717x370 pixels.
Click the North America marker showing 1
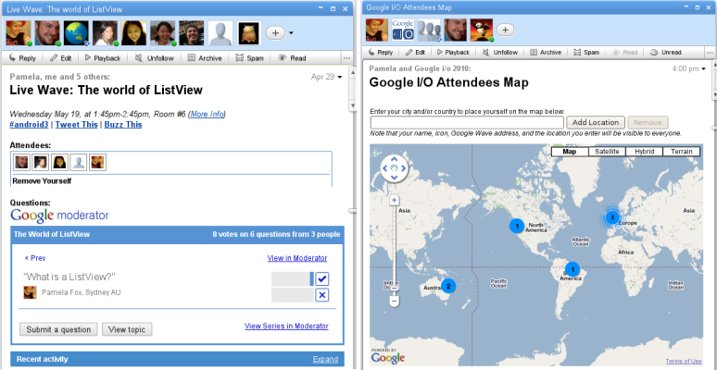click(x=517, y=226)
